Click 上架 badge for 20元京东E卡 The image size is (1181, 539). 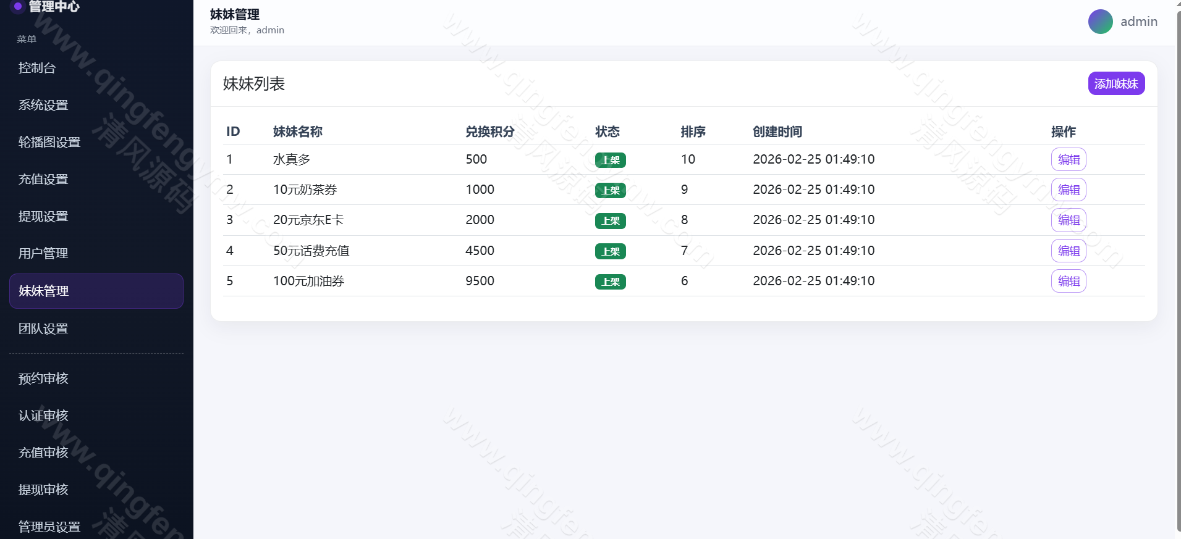point(611,220)
